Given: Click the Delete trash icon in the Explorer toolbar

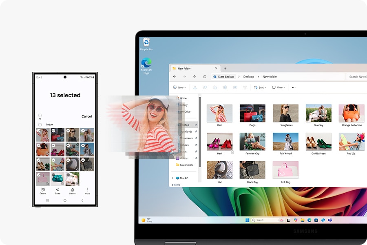Looking at the screenshot, I should pos(245,87).
